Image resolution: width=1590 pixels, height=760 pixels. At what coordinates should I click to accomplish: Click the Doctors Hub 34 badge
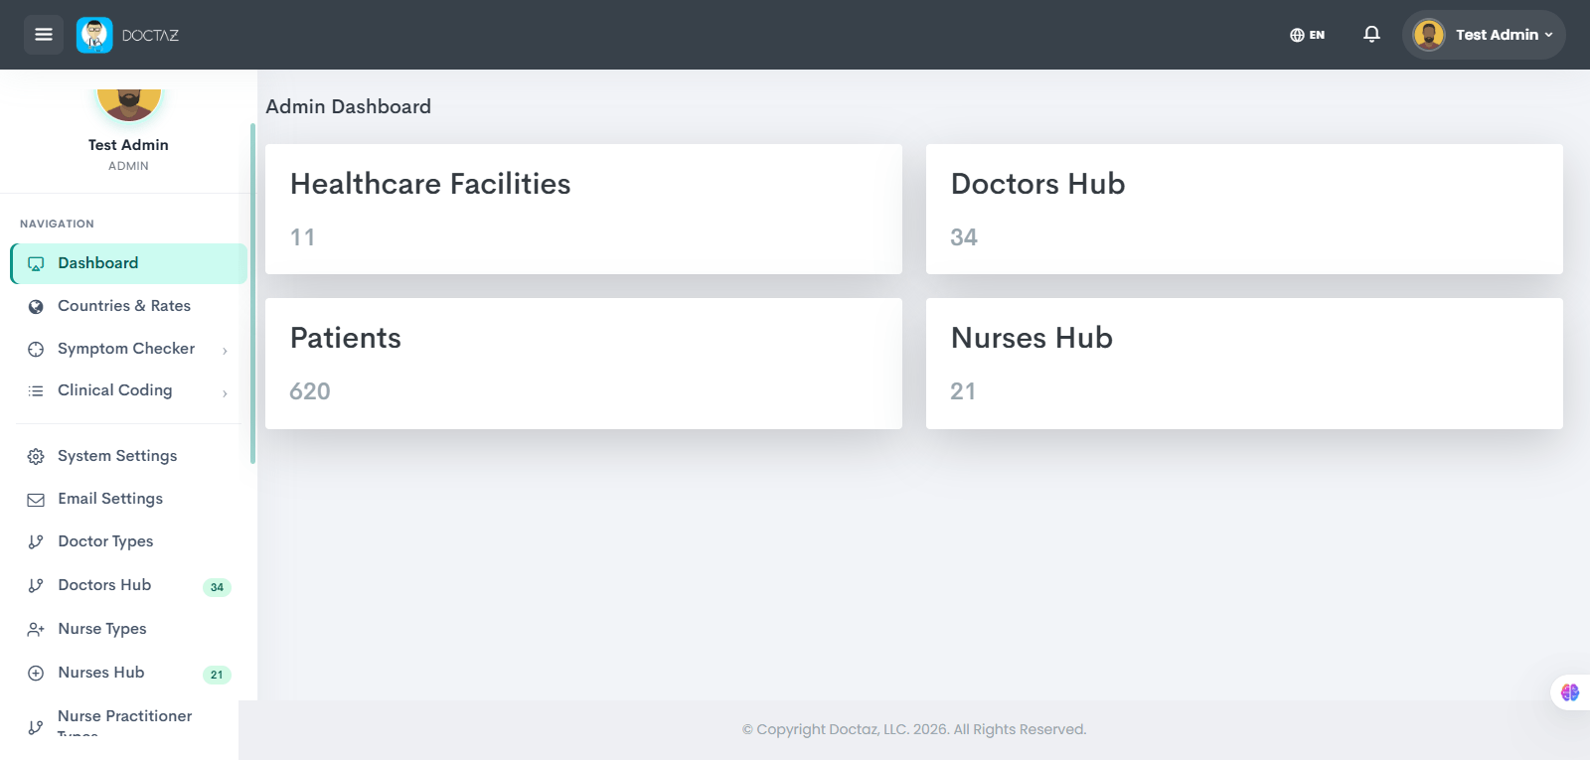(x=217, y=587)
